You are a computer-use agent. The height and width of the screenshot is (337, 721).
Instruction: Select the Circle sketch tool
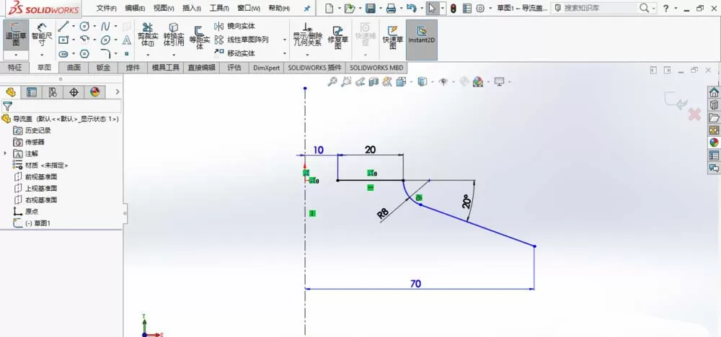point(84,26)
